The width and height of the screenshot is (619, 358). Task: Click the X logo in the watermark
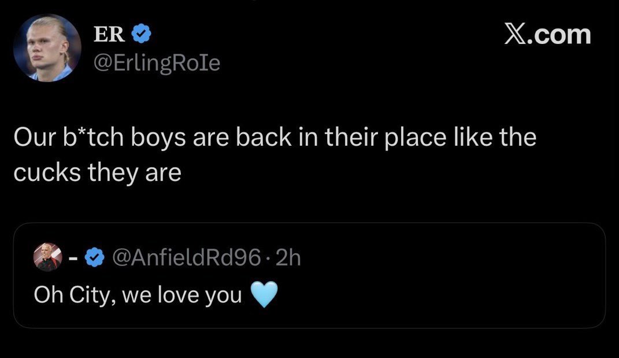pyautogui.click(x=515, y=34)
